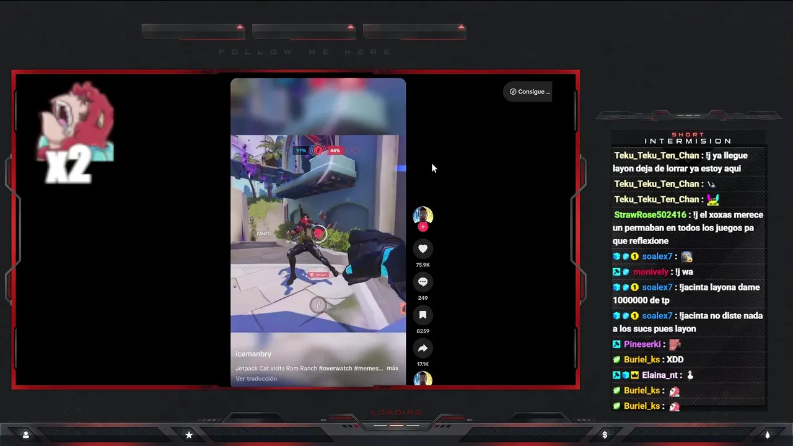Select Pineserki username in chat
The height and width of the screenshot is (446, 793).
(x=642, y=344)
